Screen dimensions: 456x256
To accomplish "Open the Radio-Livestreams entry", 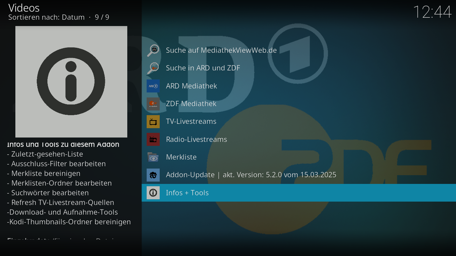I will point(299,139).
